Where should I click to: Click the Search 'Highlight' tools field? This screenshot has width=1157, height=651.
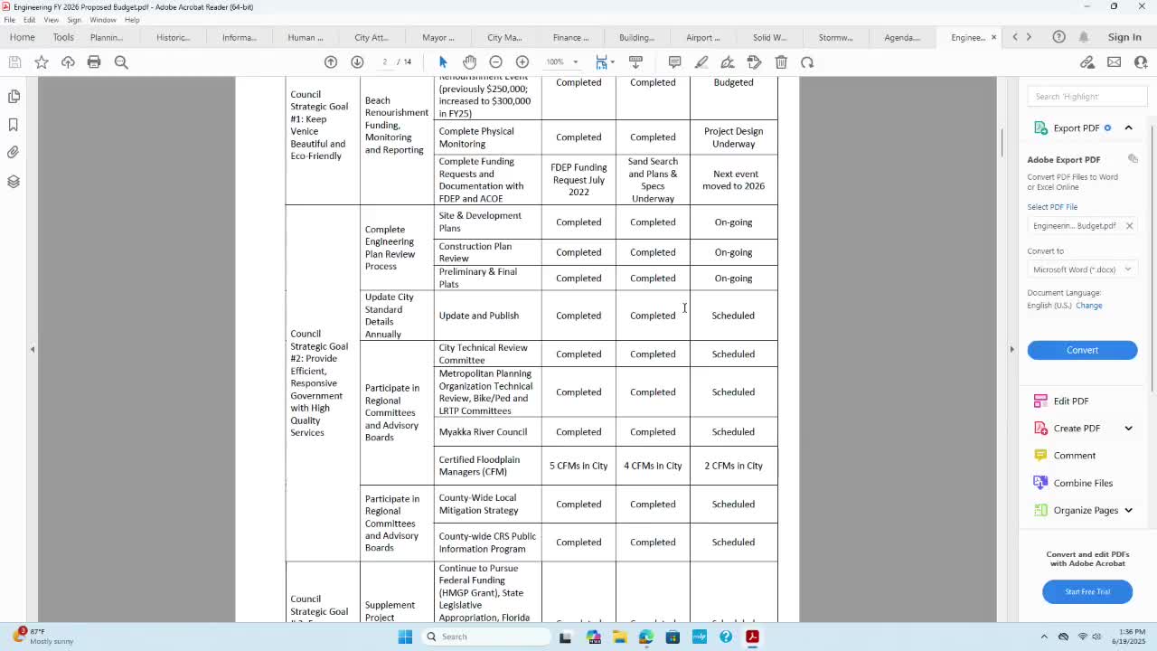click(x=1086, y=96)
